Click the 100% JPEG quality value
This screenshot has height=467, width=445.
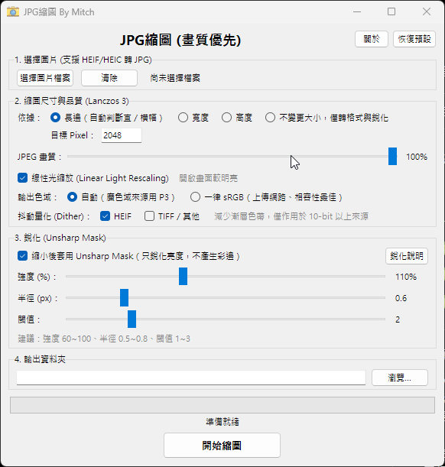417,157
